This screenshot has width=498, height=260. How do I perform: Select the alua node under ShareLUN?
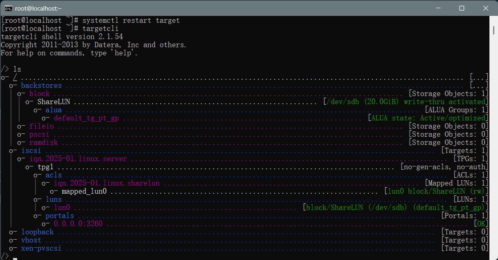(53, 110)
